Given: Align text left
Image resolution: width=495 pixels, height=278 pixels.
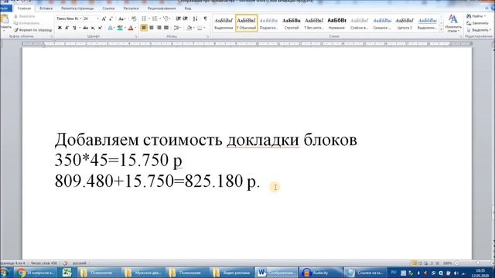Looking at the screenshot, I should [144, 28].
